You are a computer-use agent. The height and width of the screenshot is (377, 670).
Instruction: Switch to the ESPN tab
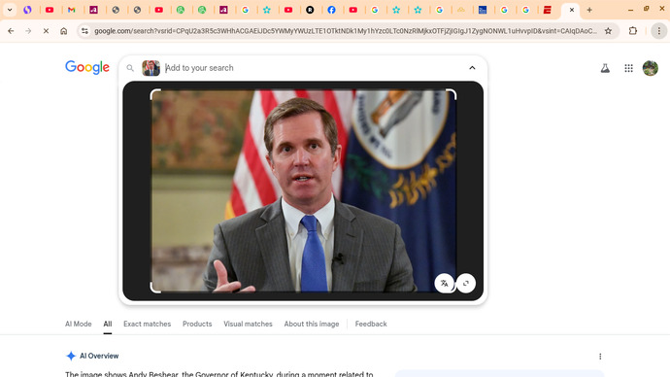pyautogui.click(x=548, y=10)
